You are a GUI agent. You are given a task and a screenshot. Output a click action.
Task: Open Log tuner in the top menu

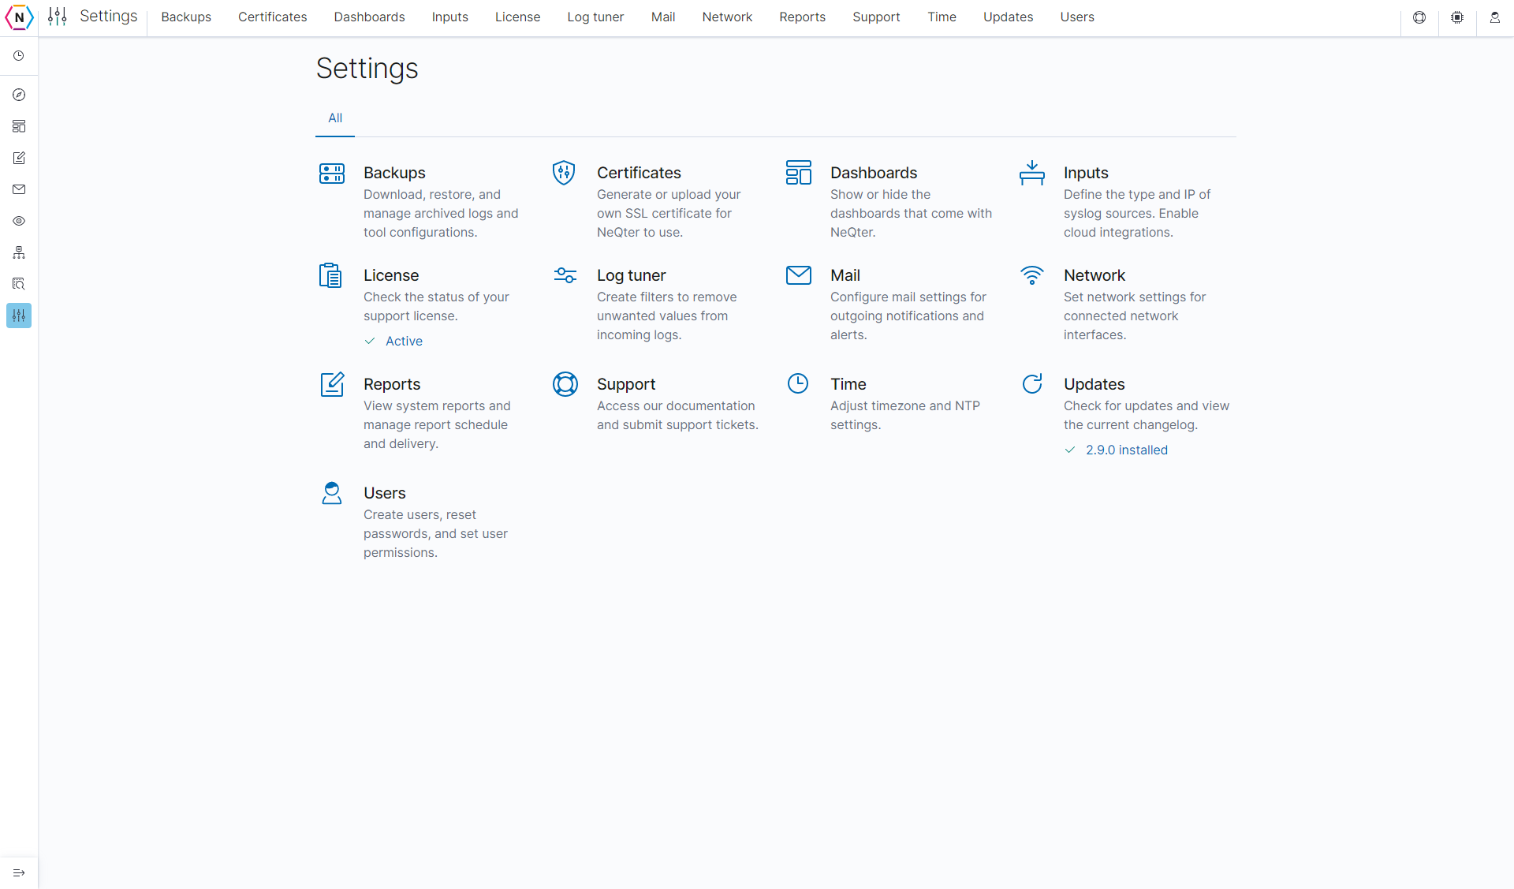point(595,17)
